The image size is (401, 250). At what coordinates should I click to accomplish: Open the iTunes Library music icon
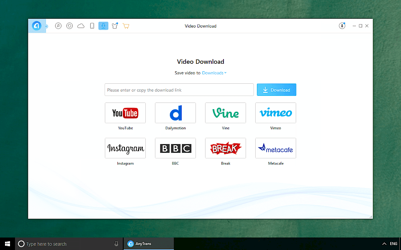click(58, 26)
